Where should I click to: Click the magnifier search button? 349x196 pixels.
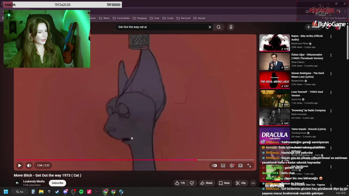[x=219, y=27]
